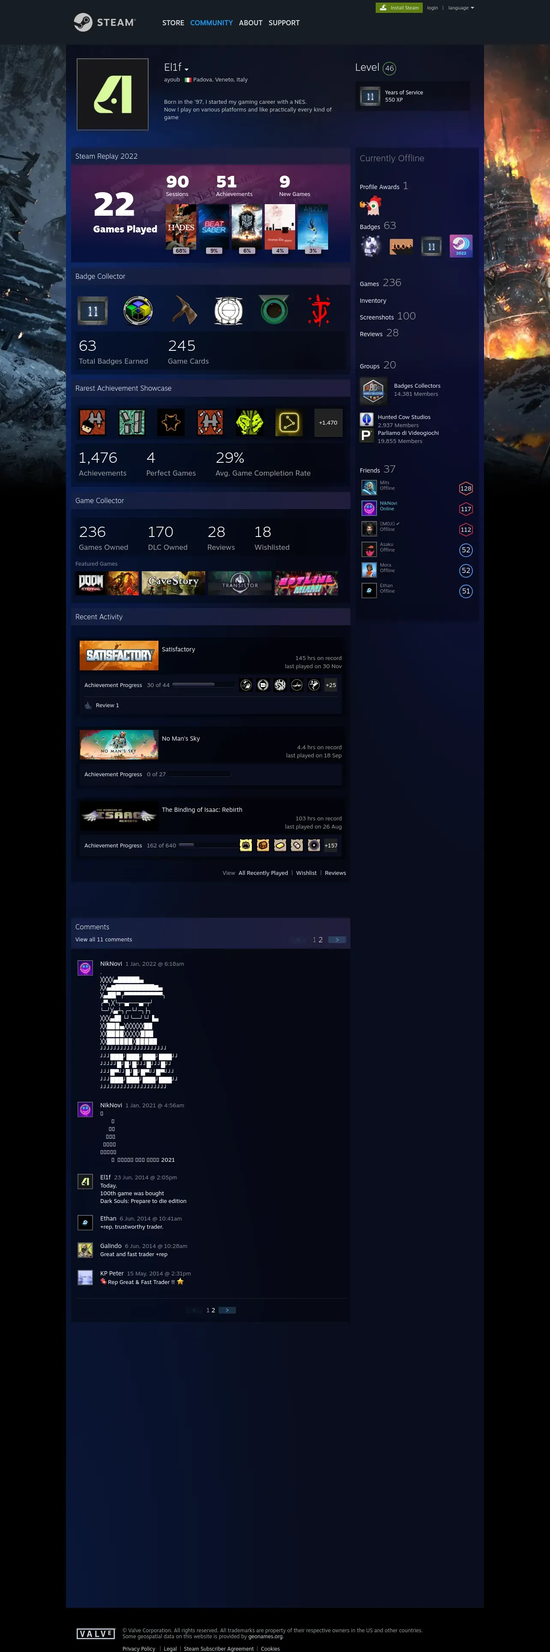Show +157 more Isaac achievements
The image size is (550, 1652).
click(330, 845)
